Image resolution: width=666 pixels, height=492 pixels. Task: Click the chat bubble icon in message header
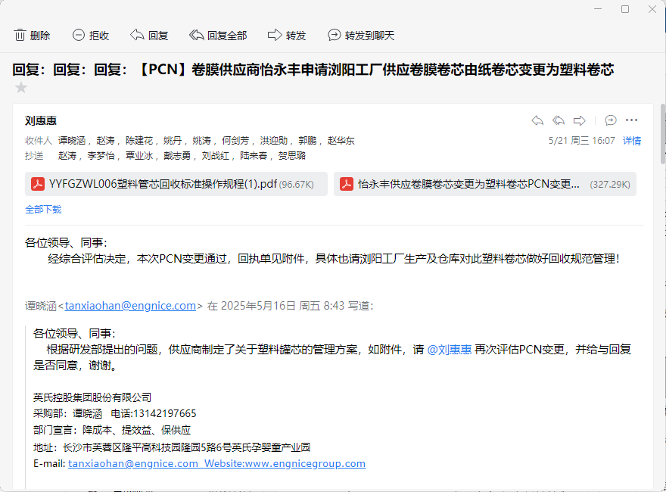coord(610,120)
